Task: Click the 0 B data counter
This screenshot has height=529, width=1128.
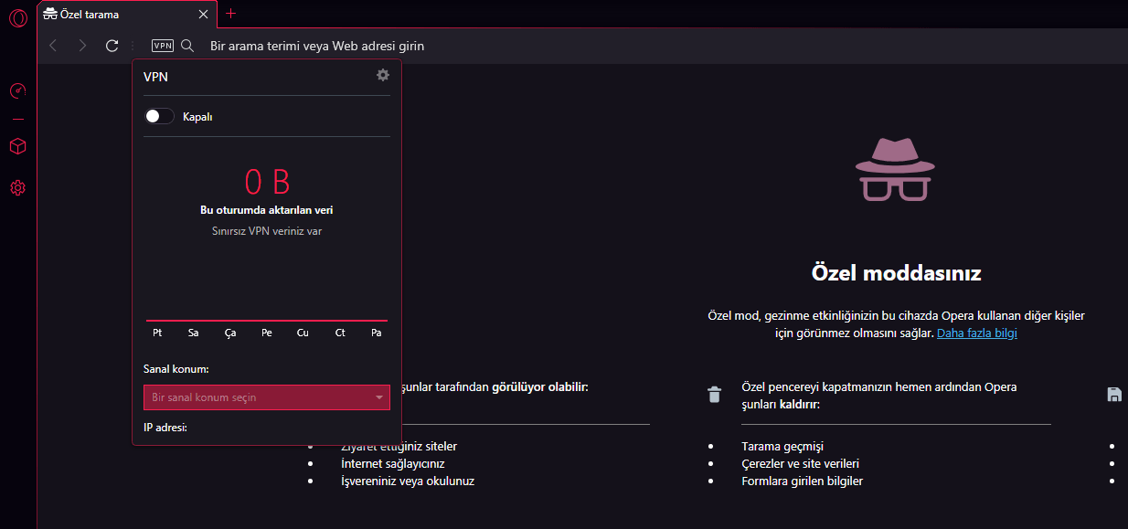Action: [x=267, y=182]
